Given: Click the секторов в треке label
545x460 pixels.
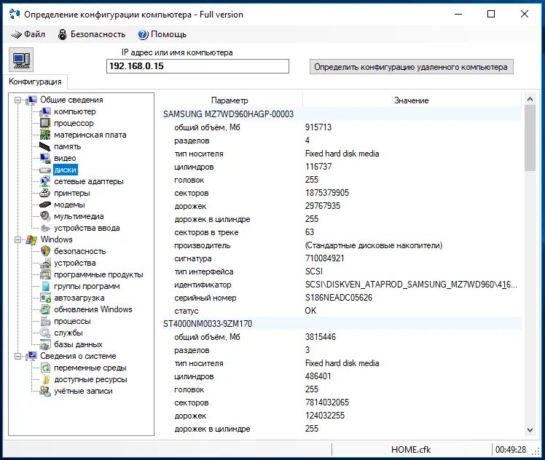Looking at the screenshot, I should pyautogui.click(x=206, y=232).
